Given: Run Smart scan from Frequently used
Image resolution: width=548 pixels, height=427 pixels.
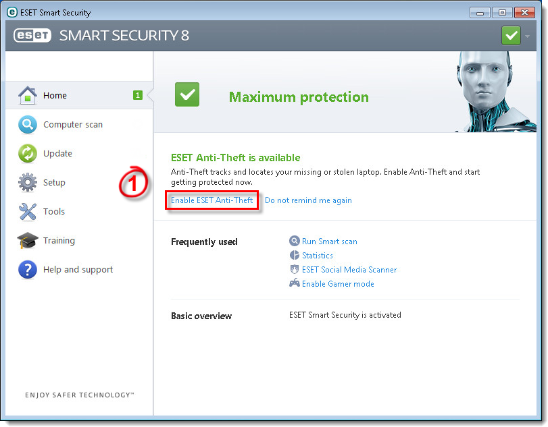Looking at the screenshot, I should tap(329, 241).
